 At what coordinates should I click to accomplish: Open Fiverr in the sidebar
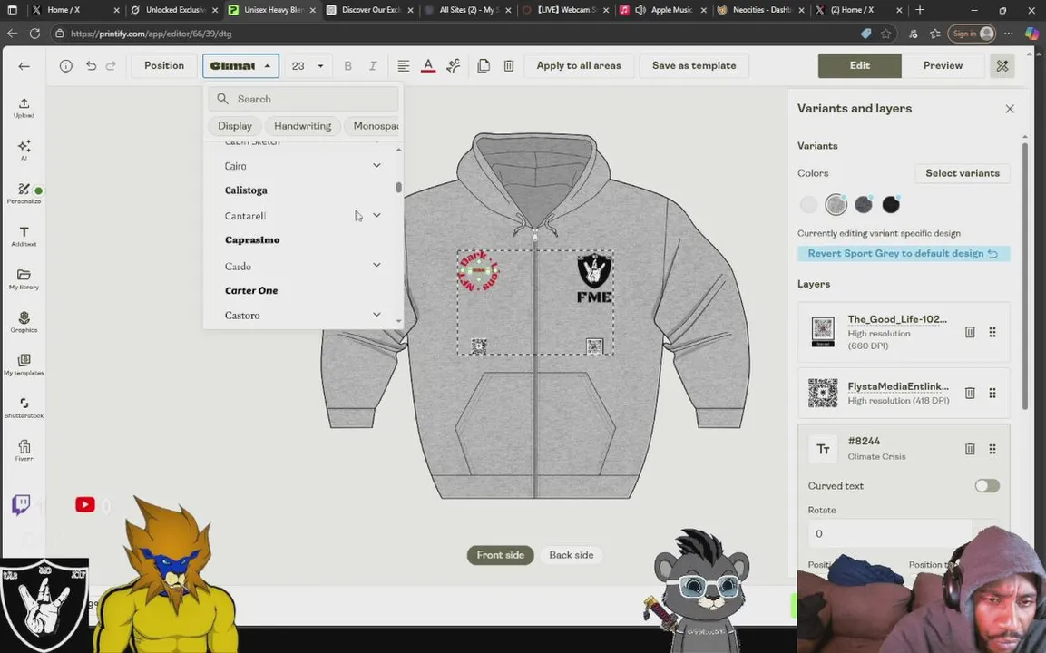[x=24, y=451]
